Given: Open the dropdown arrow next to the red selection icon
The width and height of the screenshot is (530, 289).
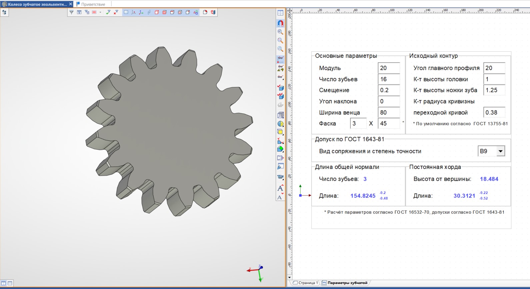Looking at the screenshot, I should [x=100, y=12].
